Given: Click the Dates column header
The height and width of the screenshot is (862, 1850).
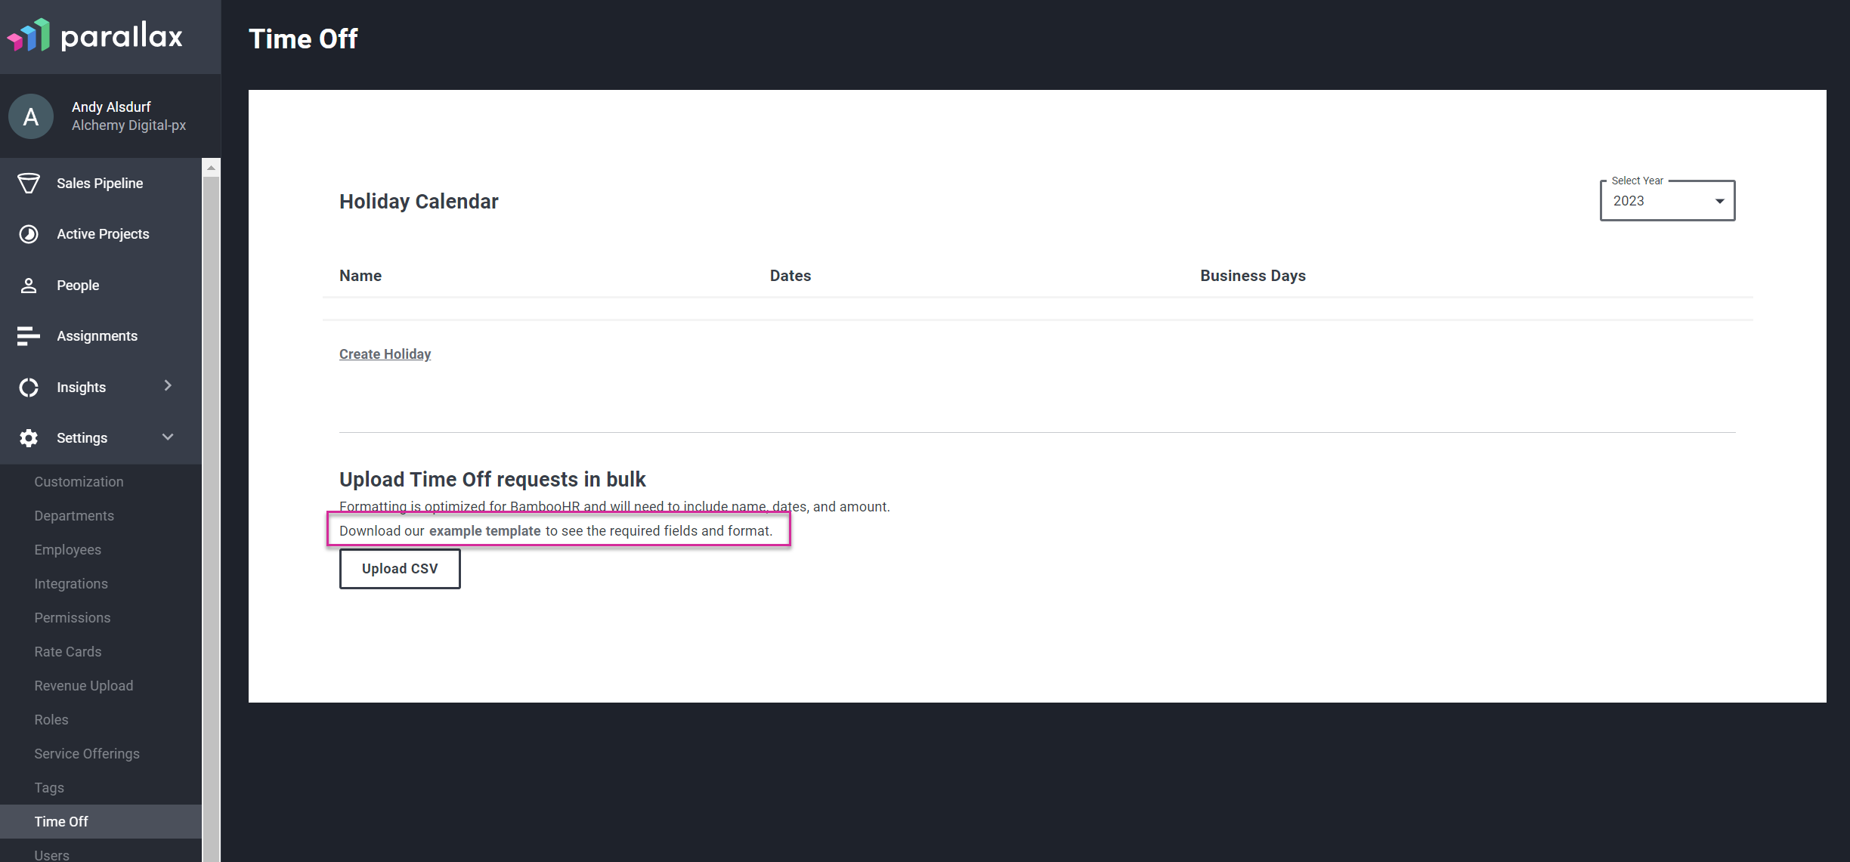Looking at the screenshot, I should [790, 276].
